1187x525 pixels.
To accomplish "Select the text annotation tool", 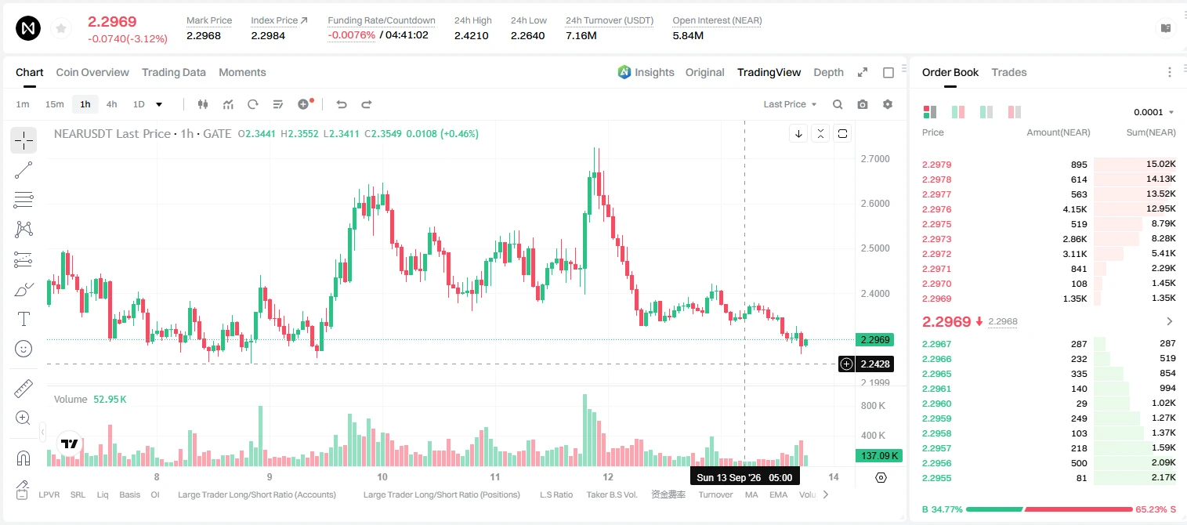I will coord(24,319).
